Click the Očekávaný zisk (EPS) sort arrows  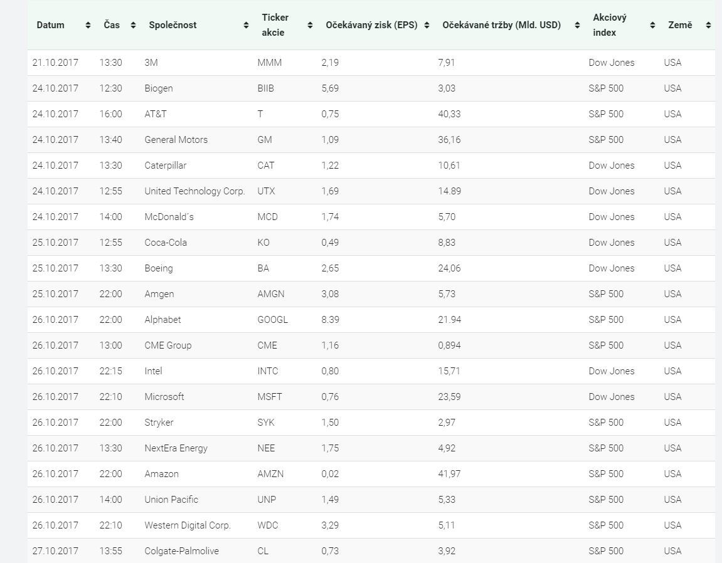point(427,25)
